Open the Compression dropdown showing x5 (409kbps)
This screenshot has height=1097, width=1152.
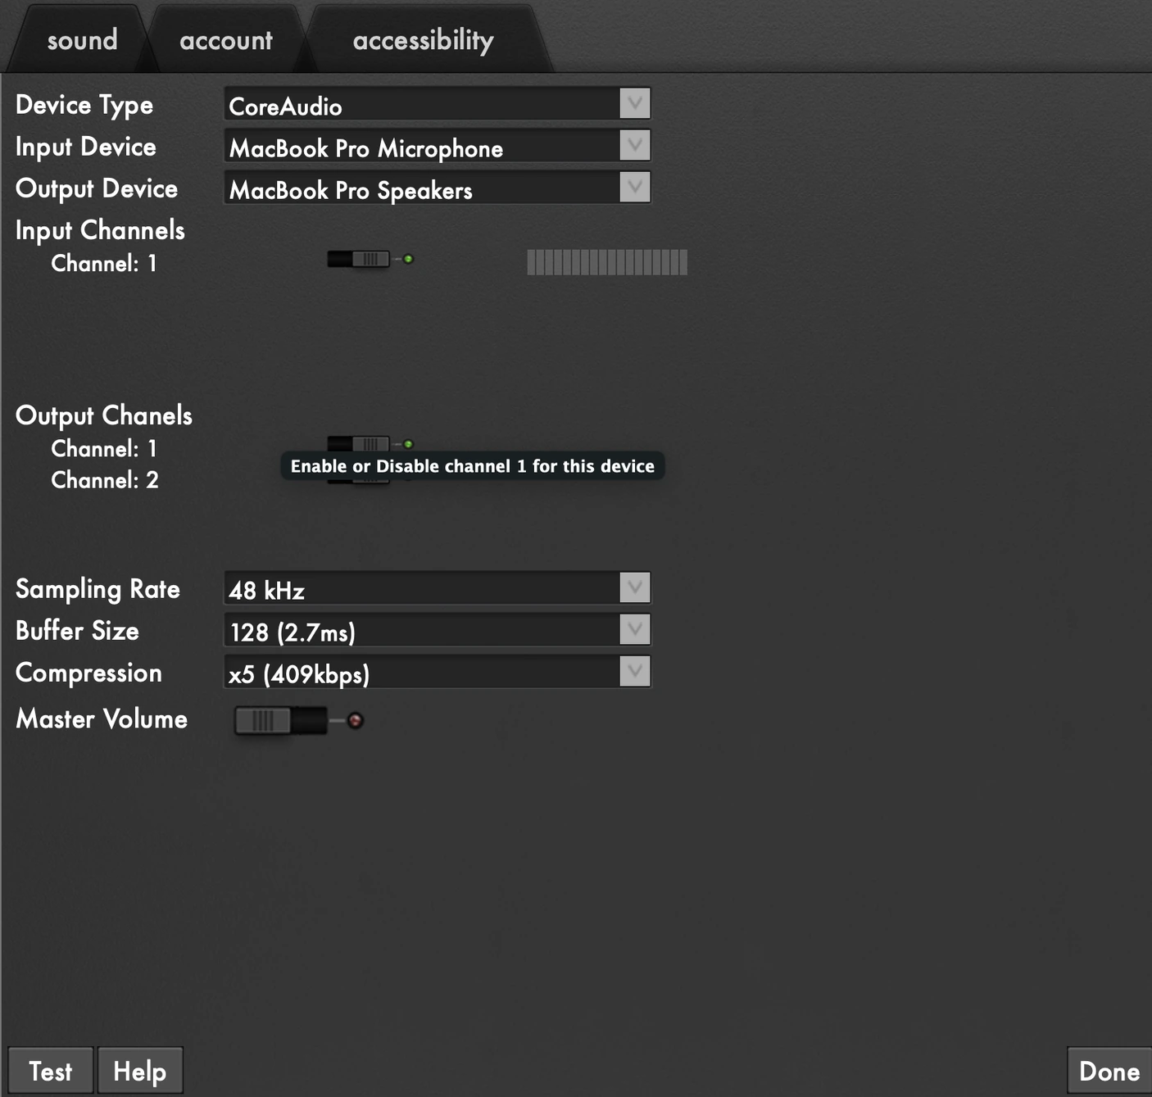(437, 672)
